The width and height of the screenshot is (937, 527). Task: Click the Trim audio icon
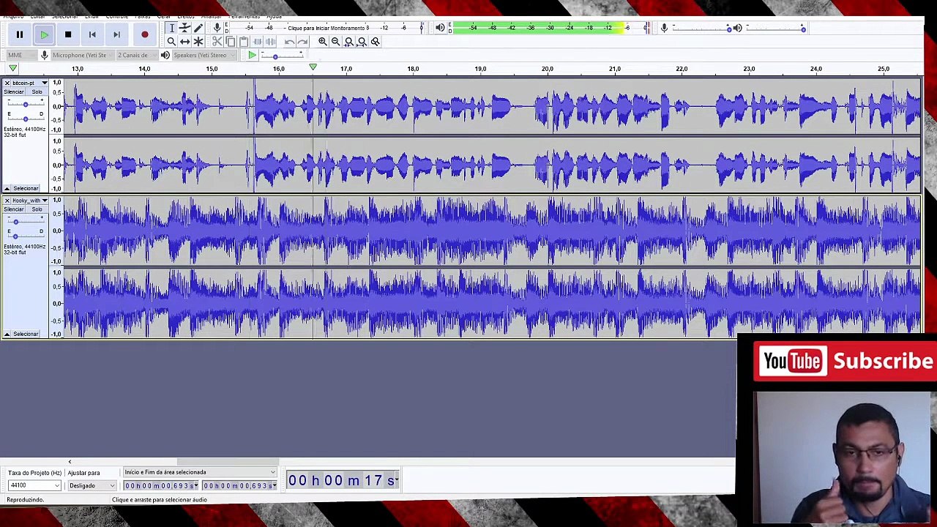258,42
